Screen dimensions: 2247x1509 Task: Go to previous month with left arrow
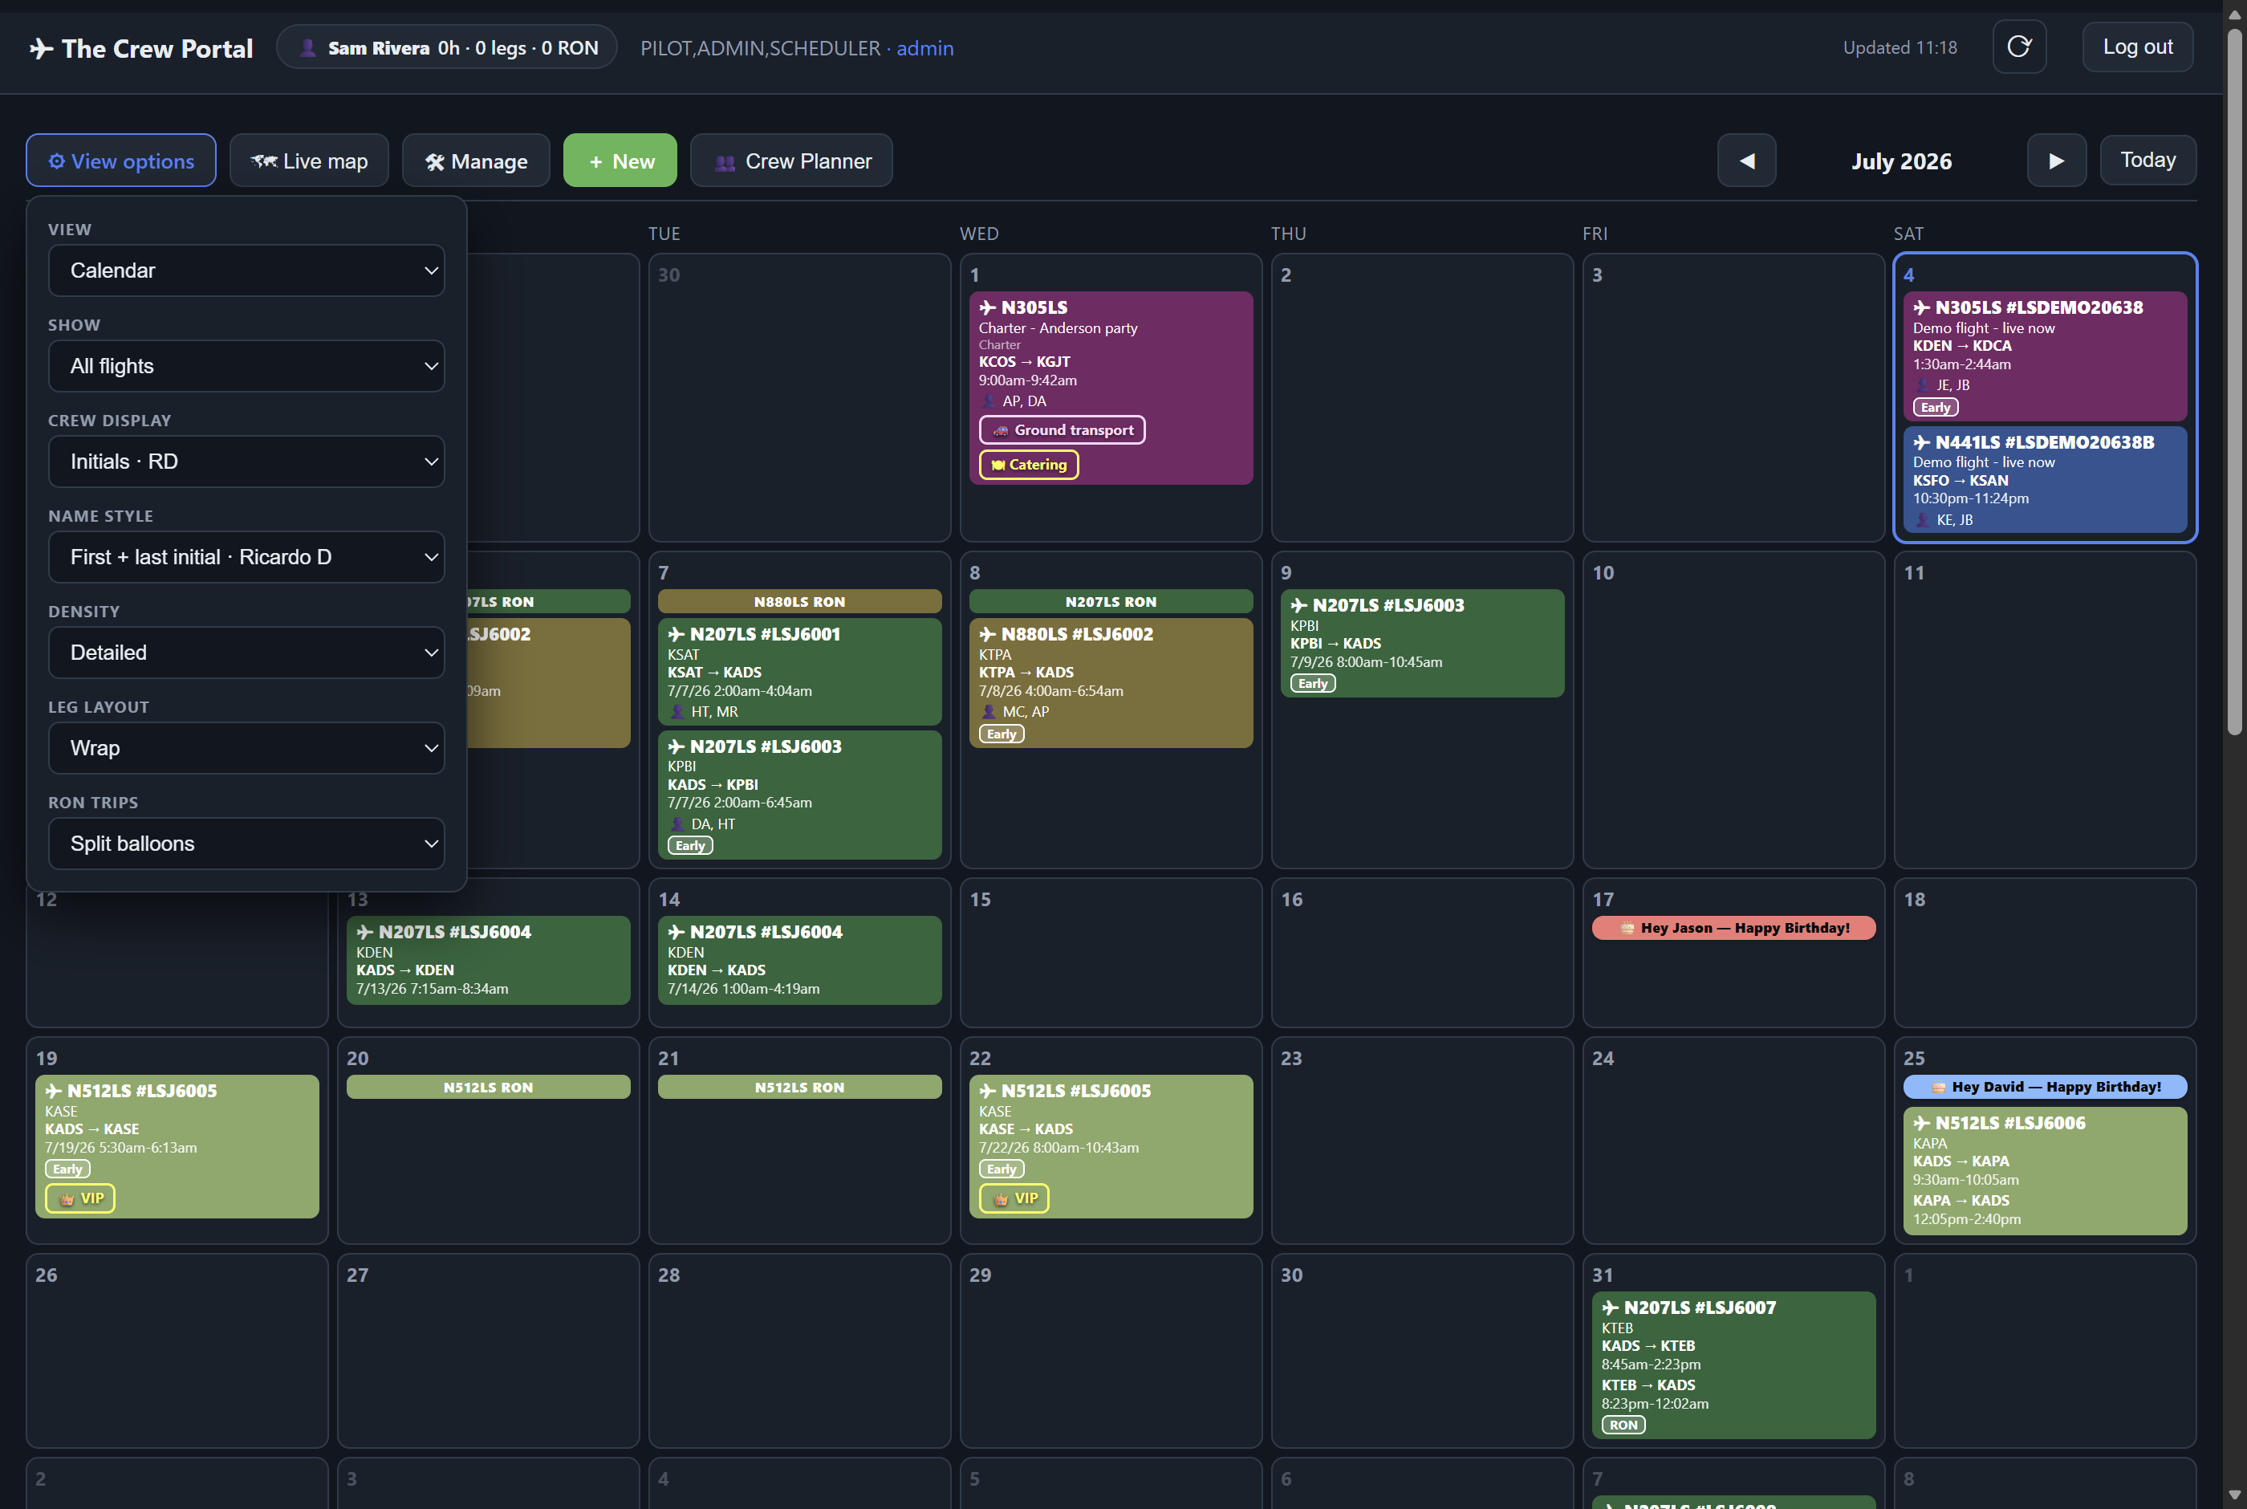pyautogui.click(x=1746, y=161)
